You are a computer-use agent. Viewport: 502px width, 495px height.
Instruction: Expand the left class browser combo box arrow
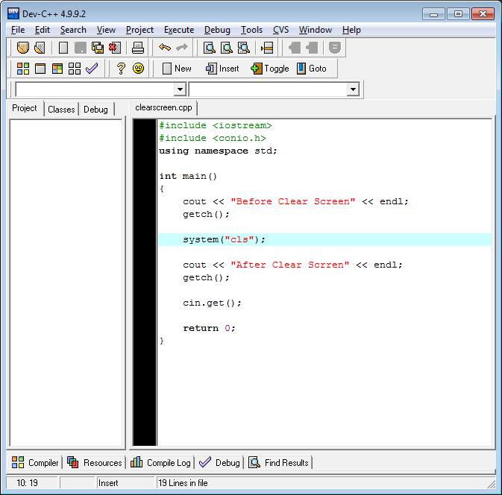tap(180, 89)
